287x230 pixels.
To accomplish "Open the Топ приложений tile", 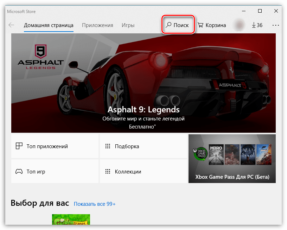I will click(55, 146).
